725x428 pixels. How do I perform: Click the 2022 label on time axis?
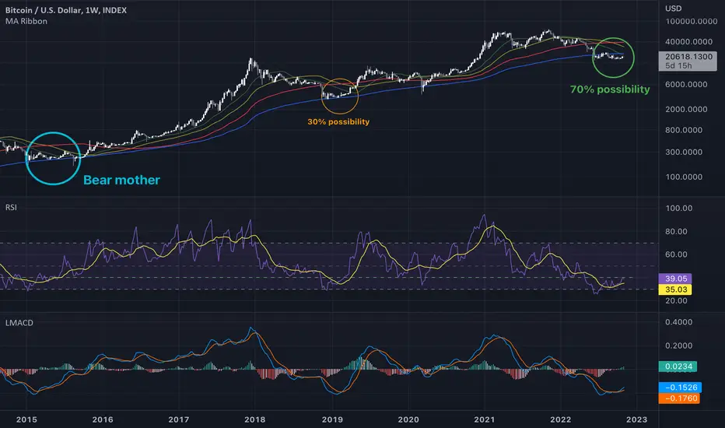[x=560, y=419]
